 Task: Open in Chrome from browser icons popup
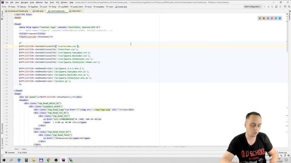coord(260,18)
